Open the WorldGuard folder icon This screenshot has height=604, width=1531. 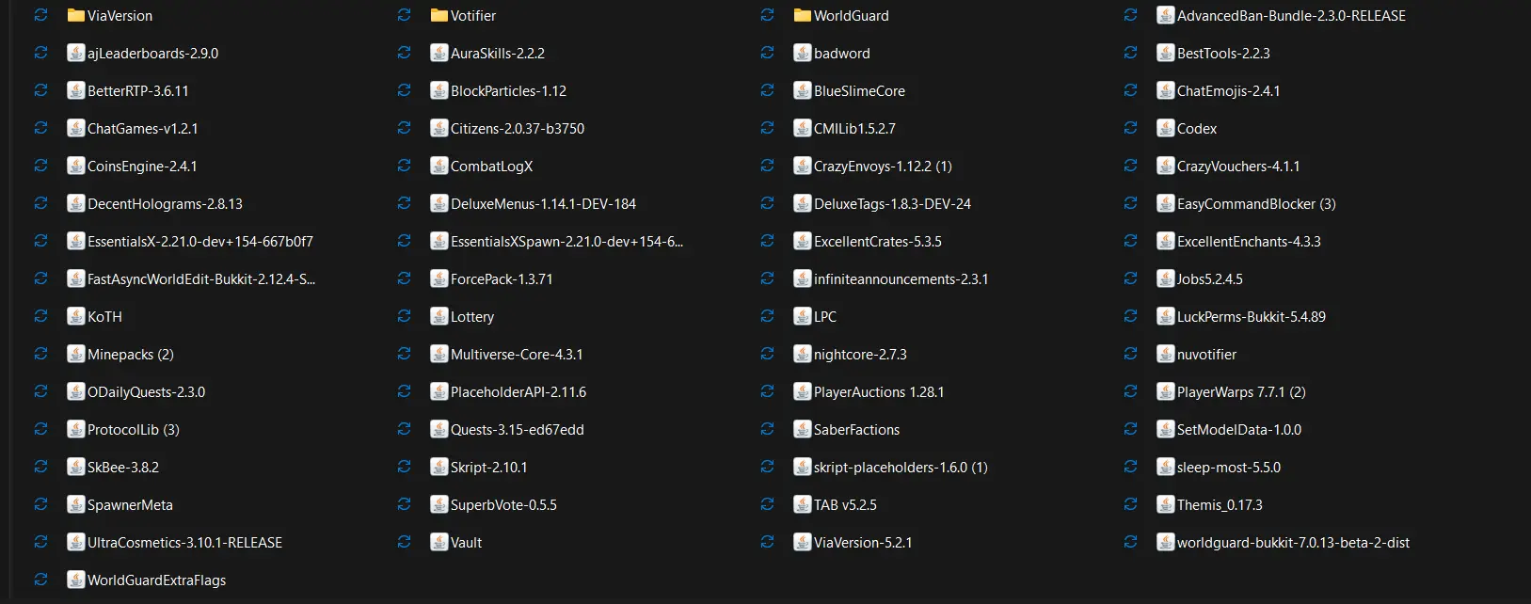tap(803, 15)
